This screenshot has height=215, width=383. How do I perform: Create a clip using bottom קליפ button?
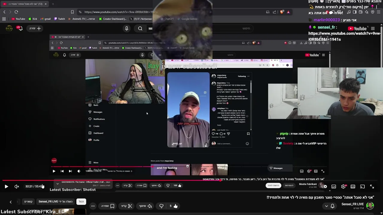127,206
